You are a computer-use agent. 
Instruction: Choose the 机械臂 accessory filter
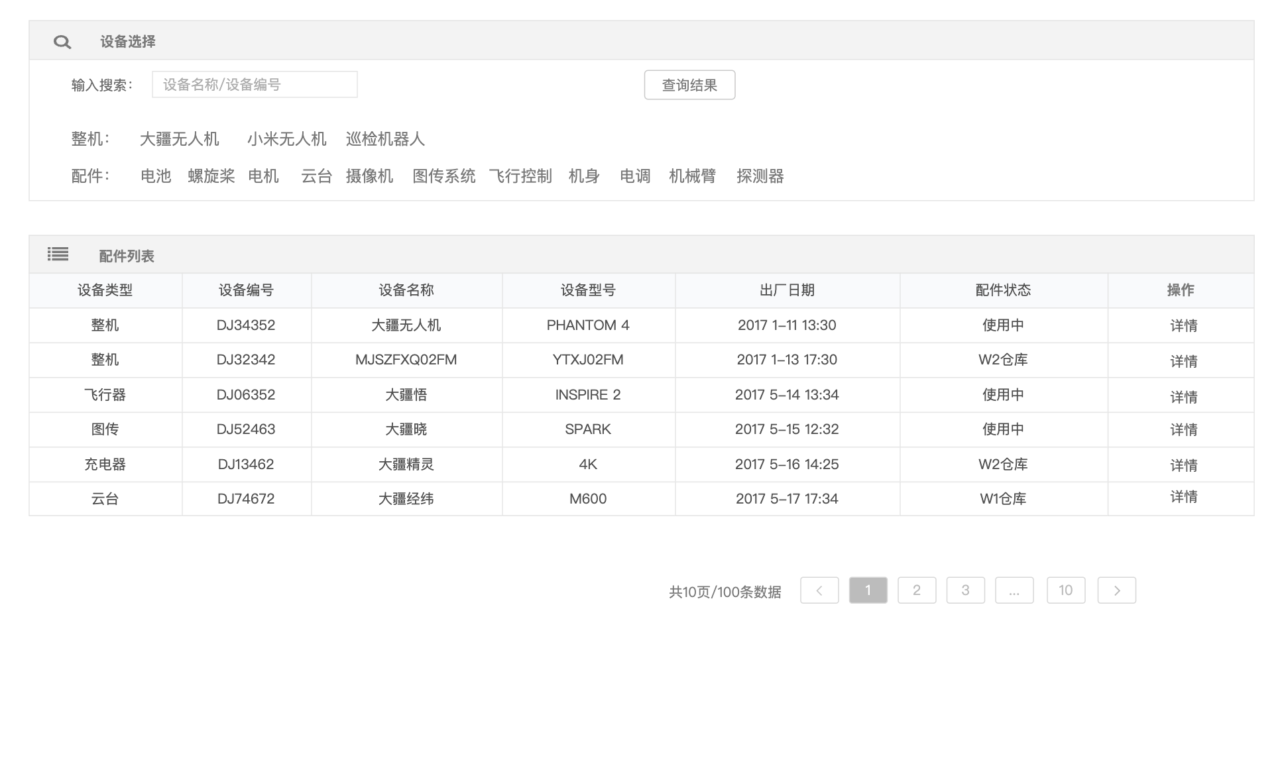(692, 176)
